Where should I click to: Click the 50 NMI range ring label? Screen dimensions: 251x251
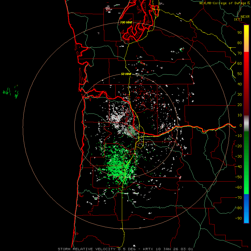point(126,74)
